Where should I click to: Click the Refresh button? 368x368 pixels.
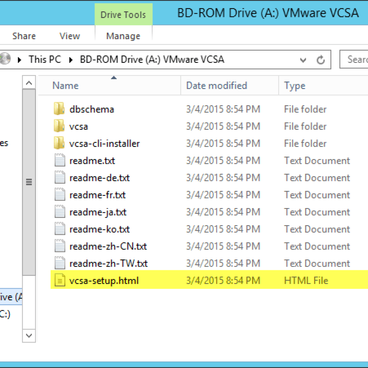click(x=321, y=60)
